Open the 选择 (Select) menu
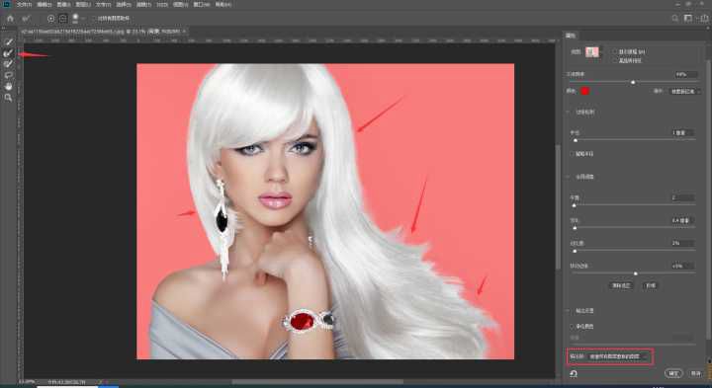The image size is (712, 388). [x=124, y=5]
